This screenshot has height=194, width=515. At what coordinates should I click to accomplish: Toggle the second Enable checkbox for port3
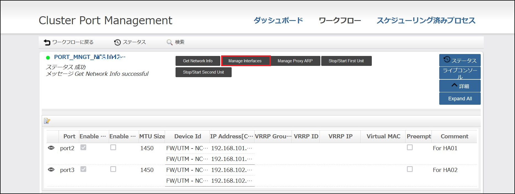(113, 169)
